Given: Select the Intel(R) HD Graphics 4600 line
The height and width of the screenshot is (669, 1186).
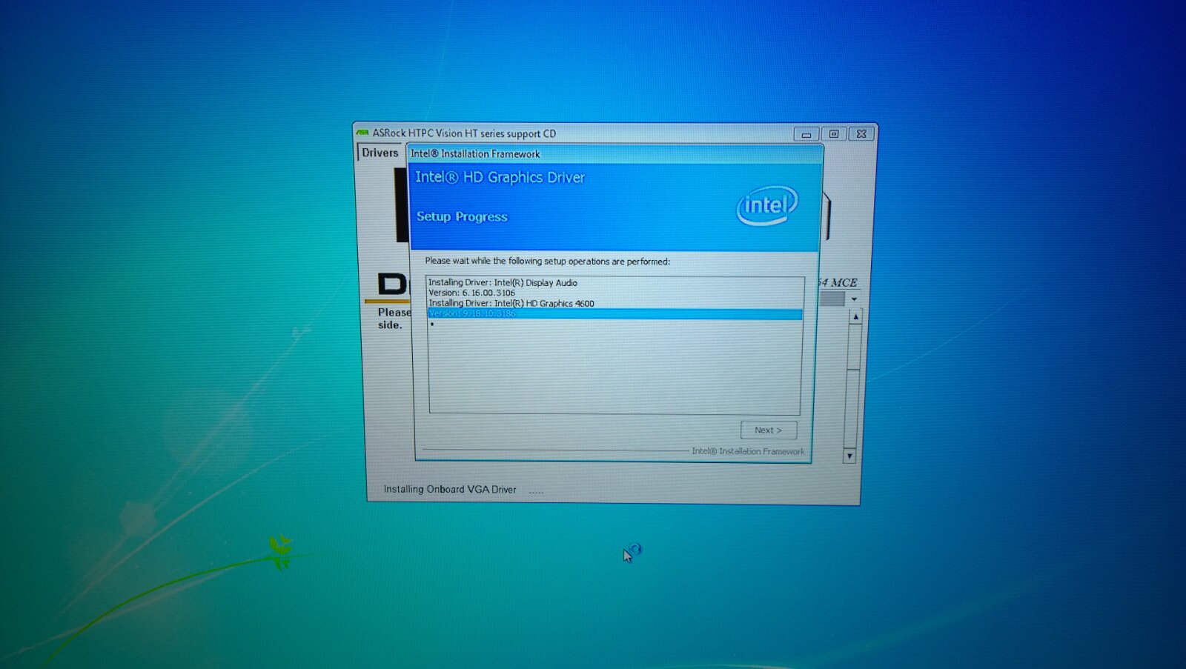Looking at the screenshot, I should [511, 303].
